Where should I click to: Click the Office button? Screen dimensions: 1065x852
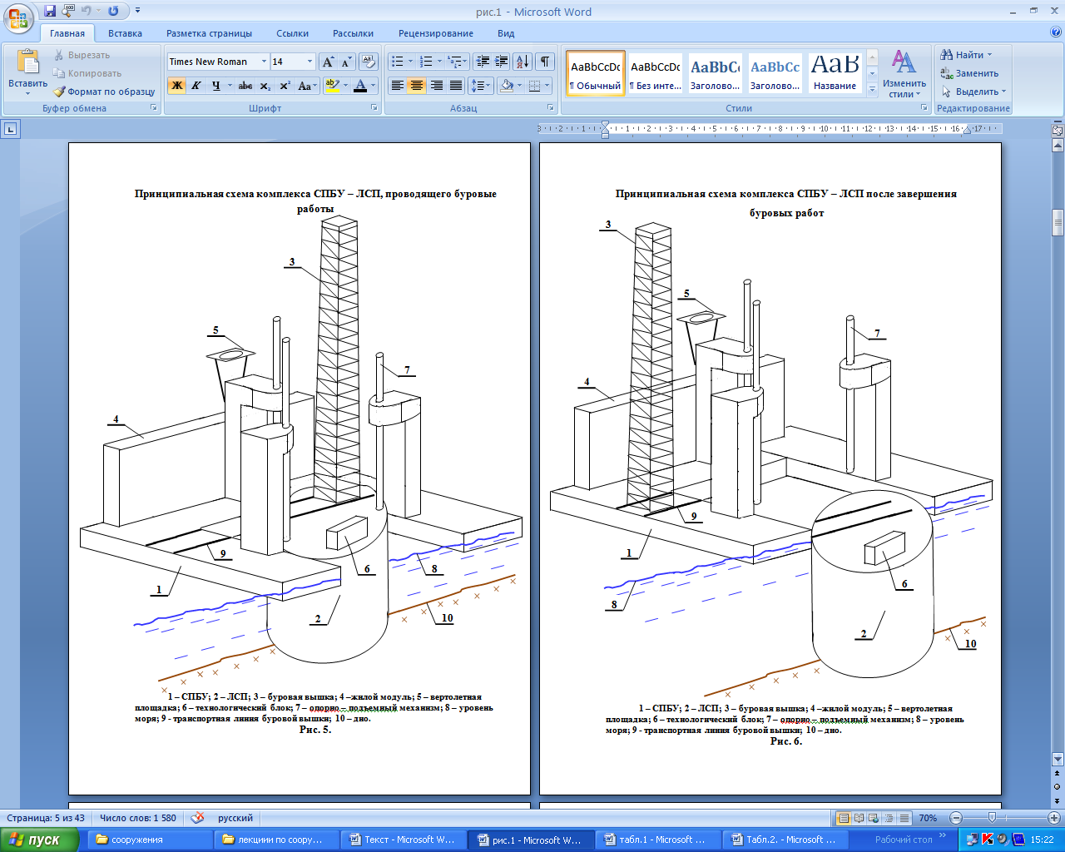[x=19, y=17]
